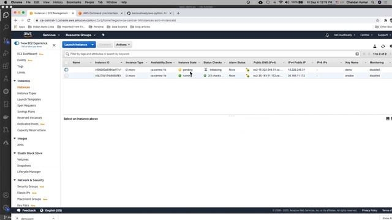This screenshot has height=220, width=392.
Task: Open the Actions dropdown
Action: point(123,45)
